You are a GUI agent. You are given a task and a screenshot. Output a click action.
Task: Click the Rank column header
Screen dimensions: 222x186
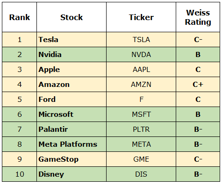tap(20, 17)
